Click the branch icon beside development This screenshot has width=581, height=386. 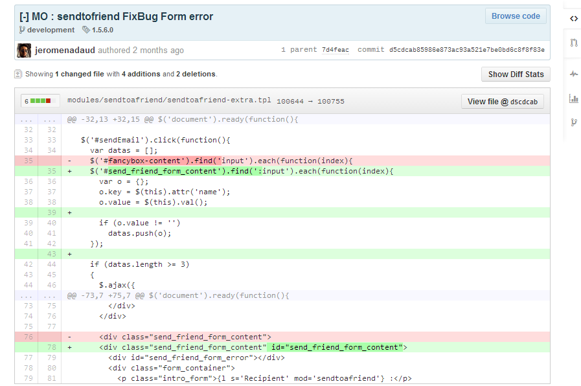pos(22,30)
